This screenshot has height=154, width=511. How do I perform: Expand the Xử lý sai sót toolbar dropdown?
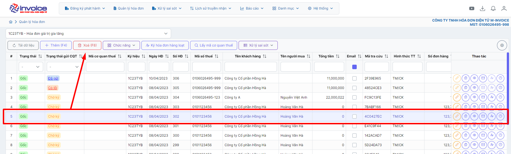point(258,45)
